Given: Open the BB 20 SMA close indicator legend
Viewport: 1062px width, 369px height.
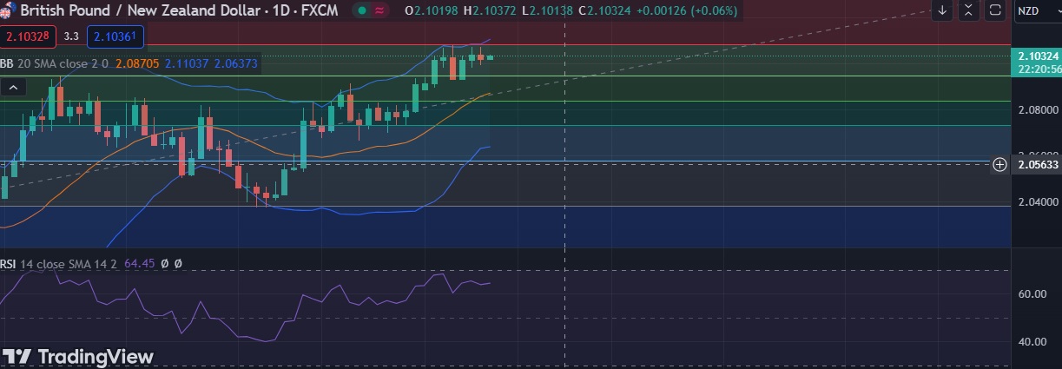Looking at the screenshot, I should click(x=55, y=63).
